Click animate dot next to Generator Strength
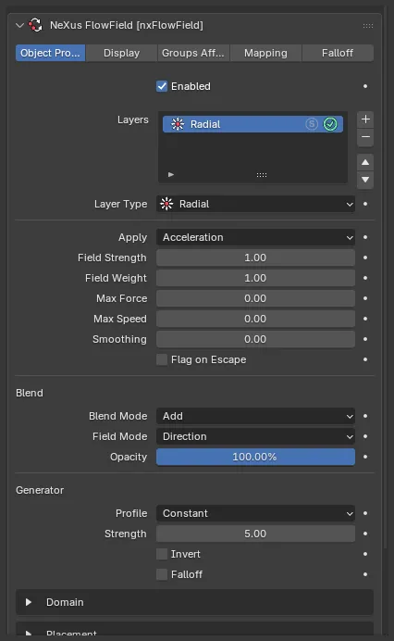The width and height of the screenshot is (394, 641). (x=365, y=534)
